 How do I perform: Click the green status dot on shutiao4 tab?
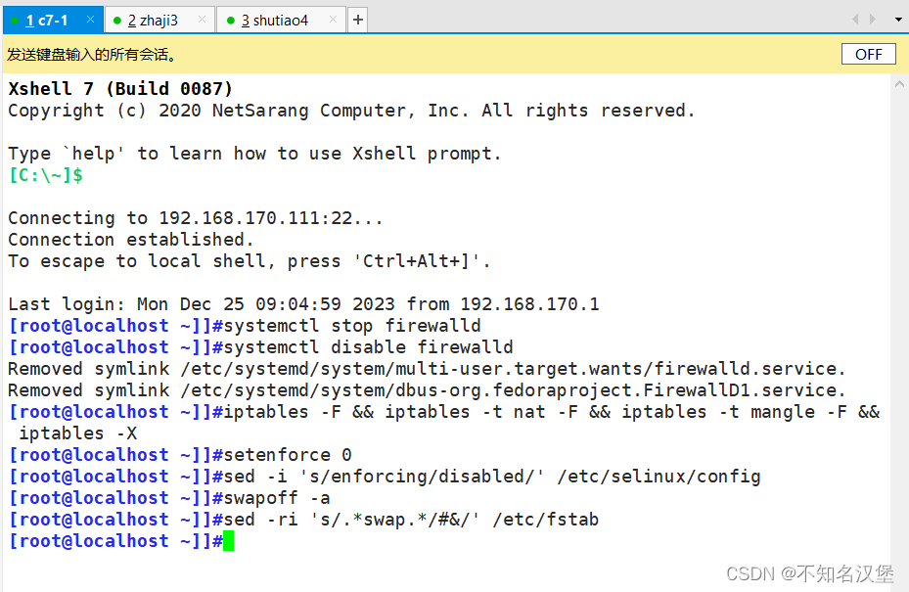(x=231, y=21)
